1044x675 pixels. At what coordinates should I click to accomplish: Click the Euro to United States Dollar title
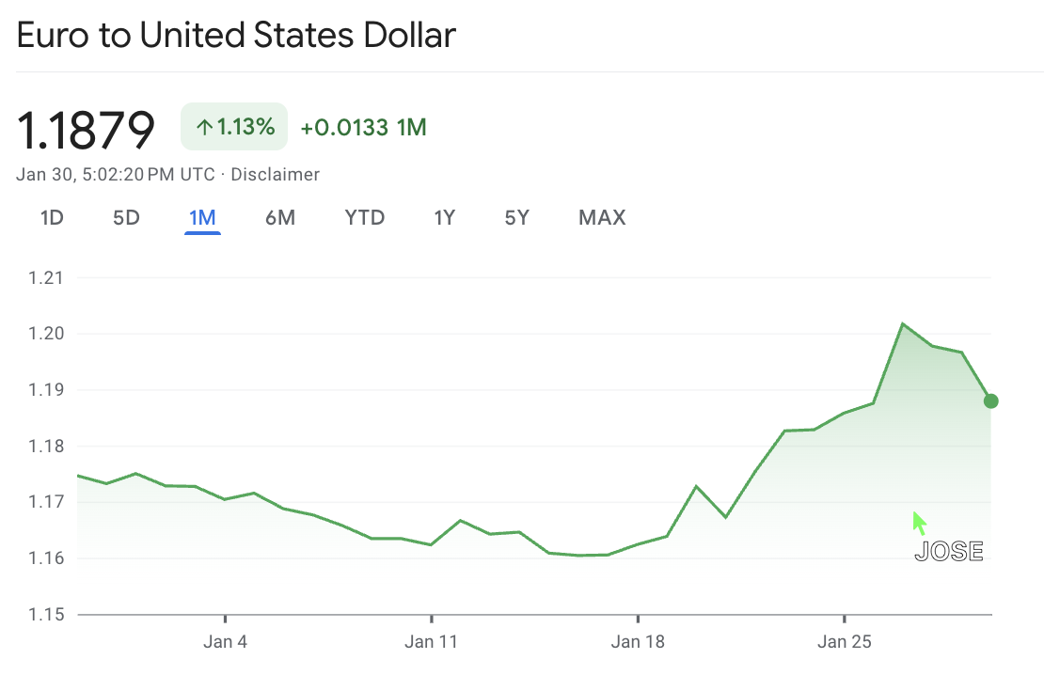pos(236,36)
